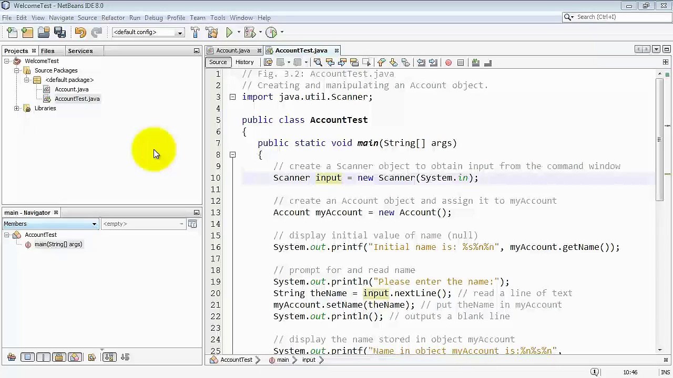Click Find Next Occurrence icon

[x=342, y=62]
